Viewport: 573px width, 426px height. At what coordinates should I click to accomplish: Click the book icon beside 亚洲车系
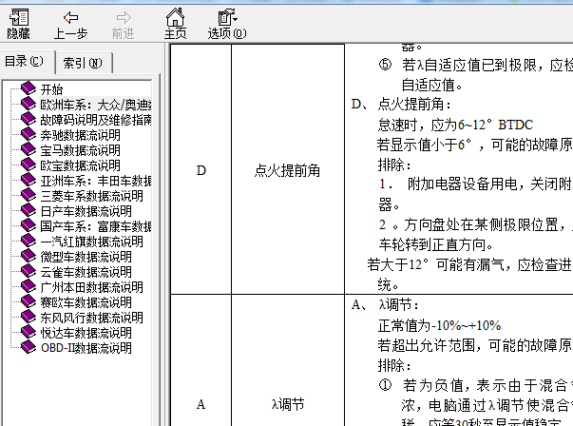(x=29, y=181)
